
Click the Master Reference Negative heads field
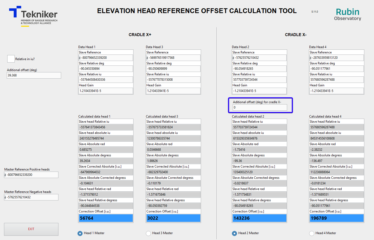(31, 197)
